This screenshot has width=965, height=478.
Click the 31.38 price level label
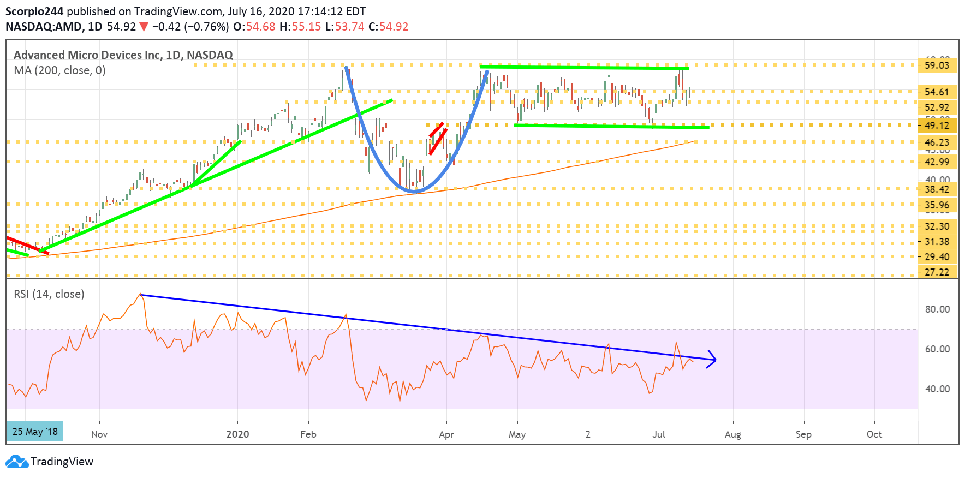937,242
